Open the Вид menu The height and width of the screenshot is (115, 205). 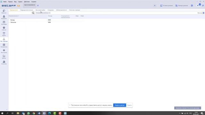(15, 2)
